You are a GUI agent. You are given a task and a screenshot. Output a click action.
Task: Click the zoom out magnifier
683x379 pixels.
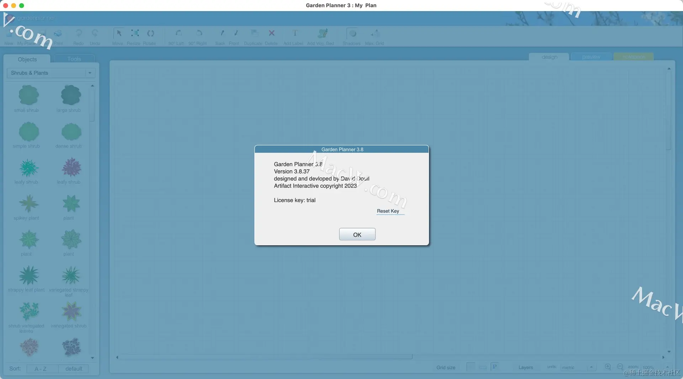pyautogui.click(x=620, y=367)
